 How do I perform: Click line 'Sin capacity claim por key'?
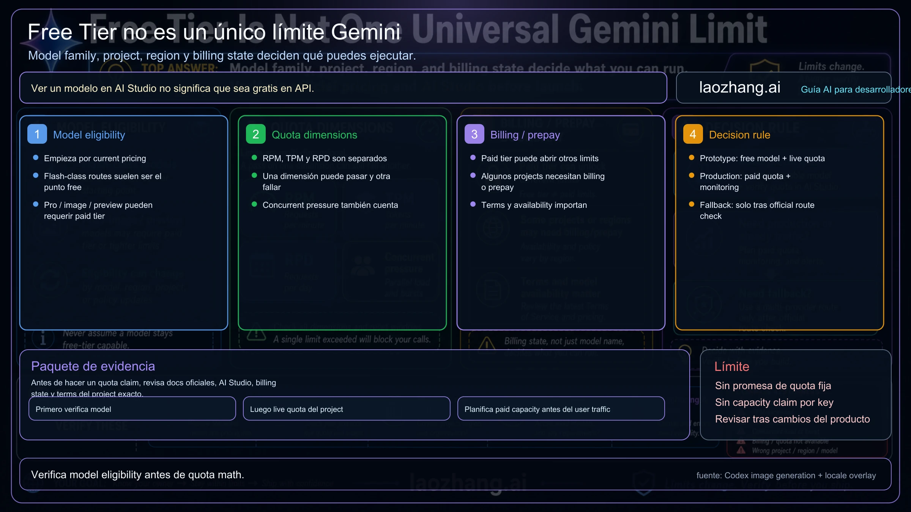(x=774, y=402)
